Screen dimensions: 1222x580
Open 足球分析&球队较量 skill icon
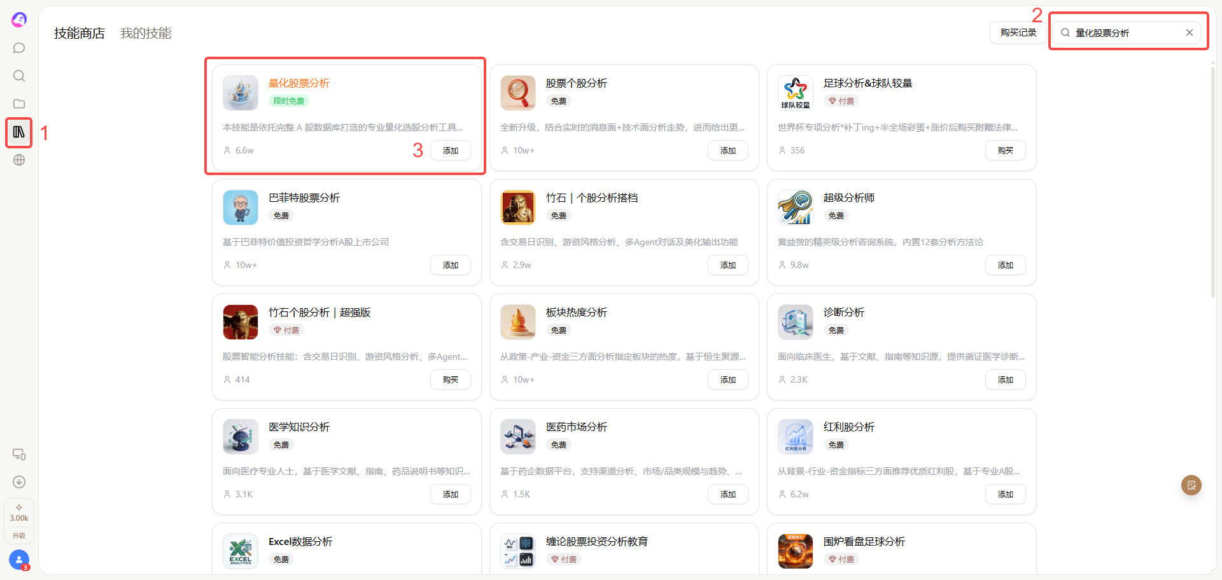pos(796,93)
